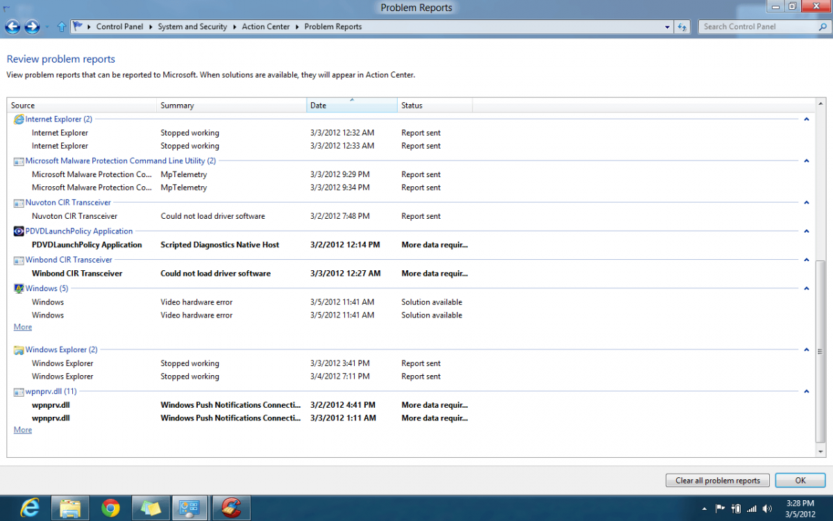Click the volume speaker tray icon
Viewport: 833px width, 521px height.
point(767,508)
